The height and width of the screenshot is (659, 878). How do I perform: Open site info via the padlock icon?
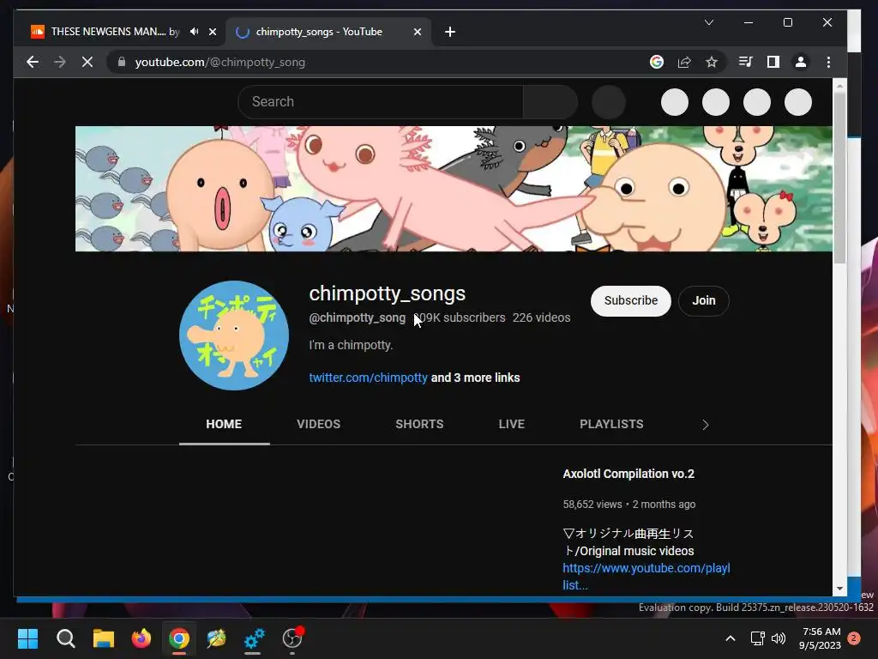[x=122, y=62]
